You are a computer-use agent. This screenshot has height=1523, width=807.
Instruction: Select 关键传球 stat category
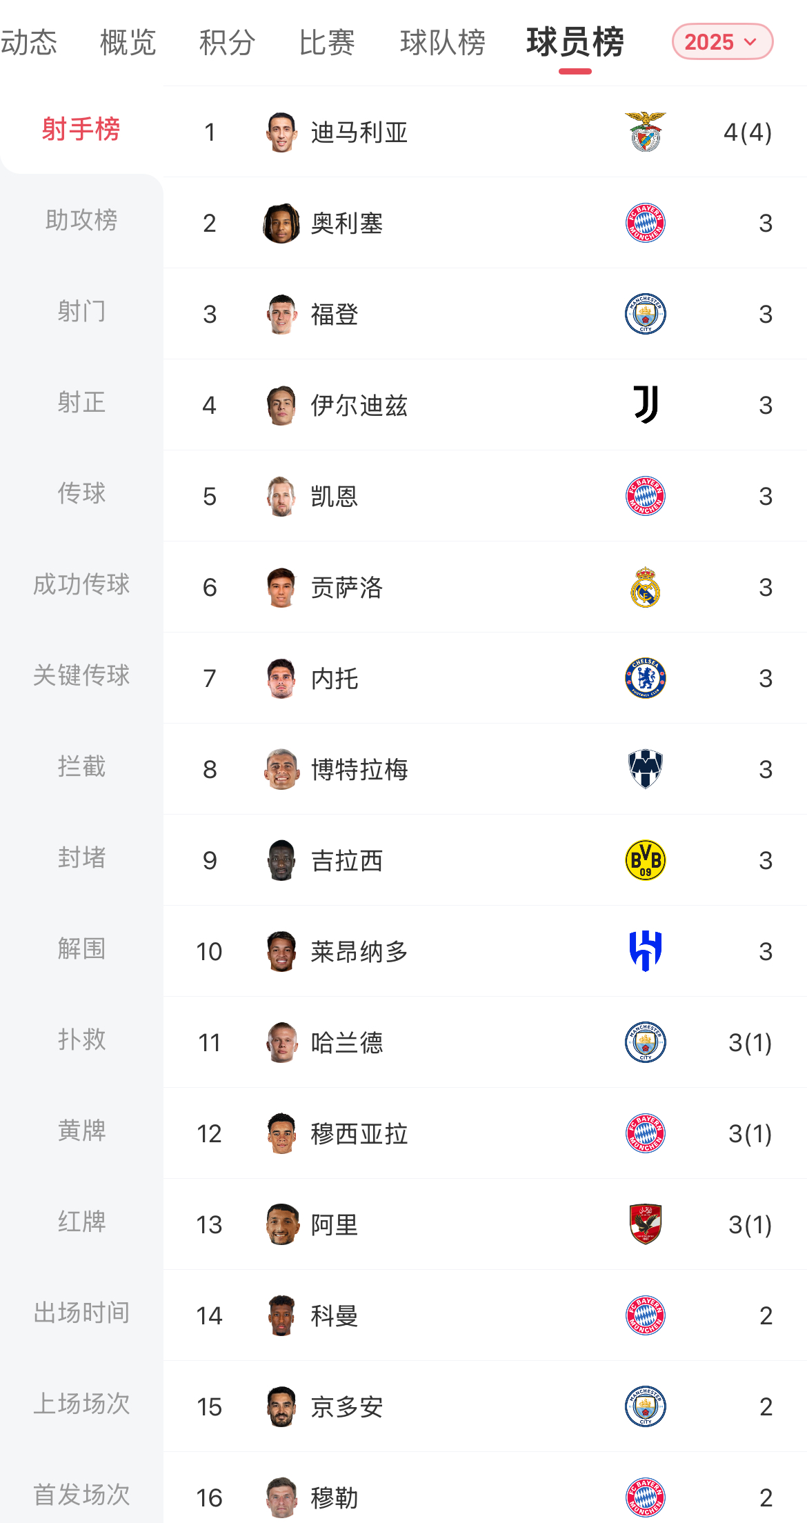(81, 675)
